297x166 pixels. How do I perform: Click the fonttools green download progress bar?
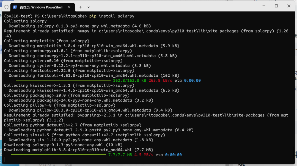pyautogui.click(x=63, y=81)
